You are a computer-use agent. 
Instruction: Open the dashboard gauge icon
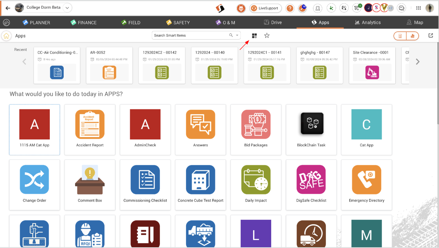point(6,22)
